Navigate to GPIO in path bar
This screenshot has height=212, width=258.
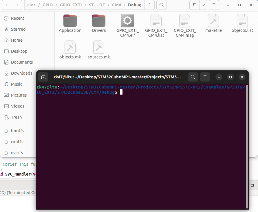point(48,5)
